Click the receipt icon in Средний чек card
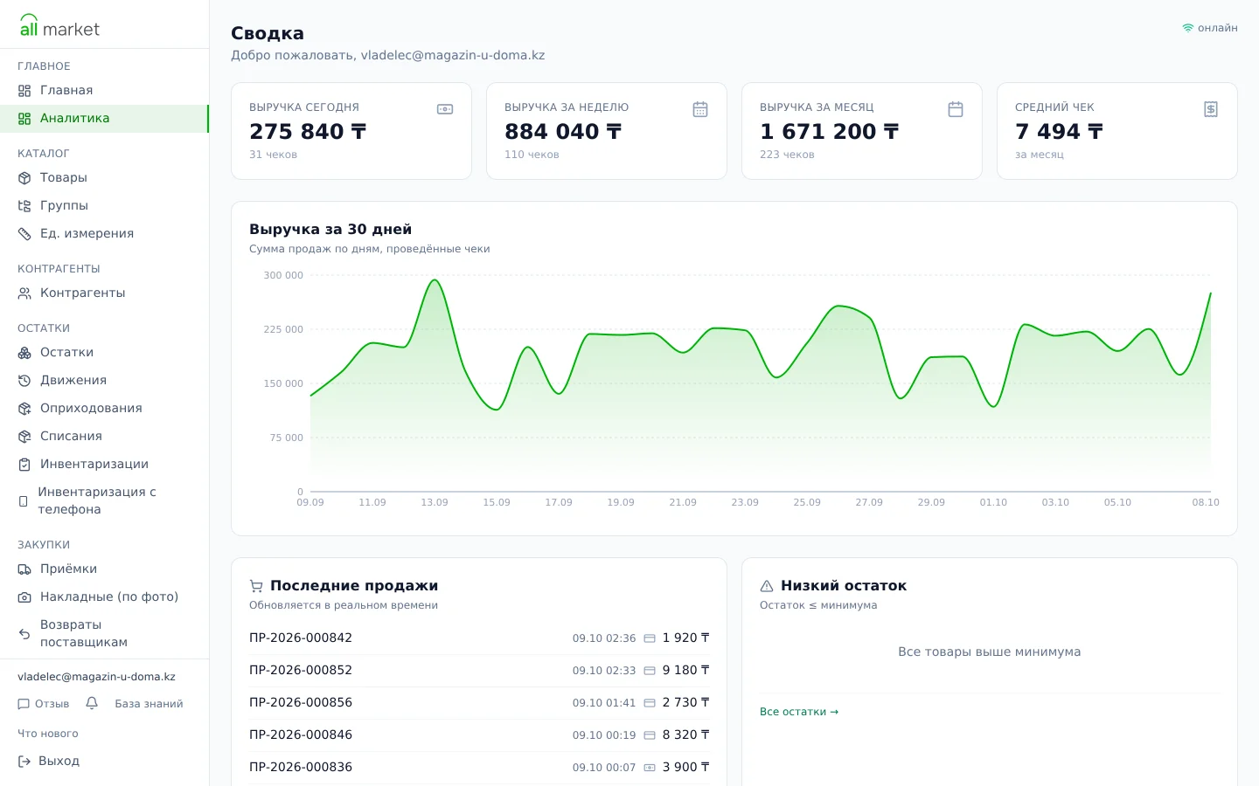This screenshot has height=786, width=1259. [1211, 109]
